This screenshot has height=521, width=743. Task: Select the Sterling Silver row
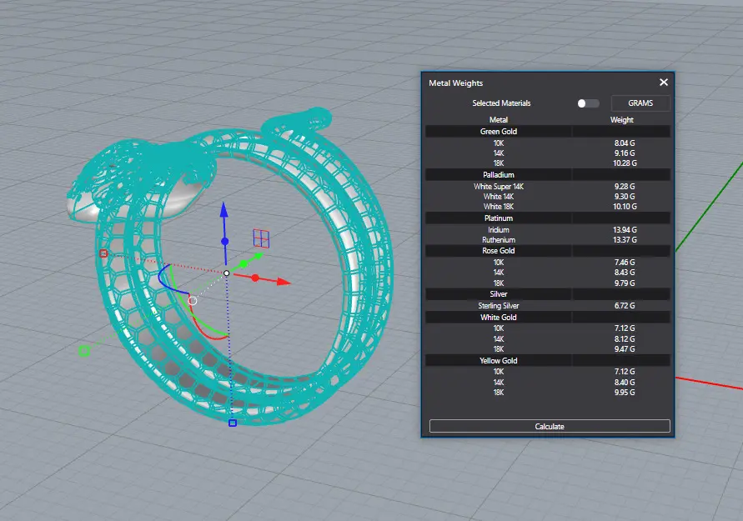click(x=548, y=306)
